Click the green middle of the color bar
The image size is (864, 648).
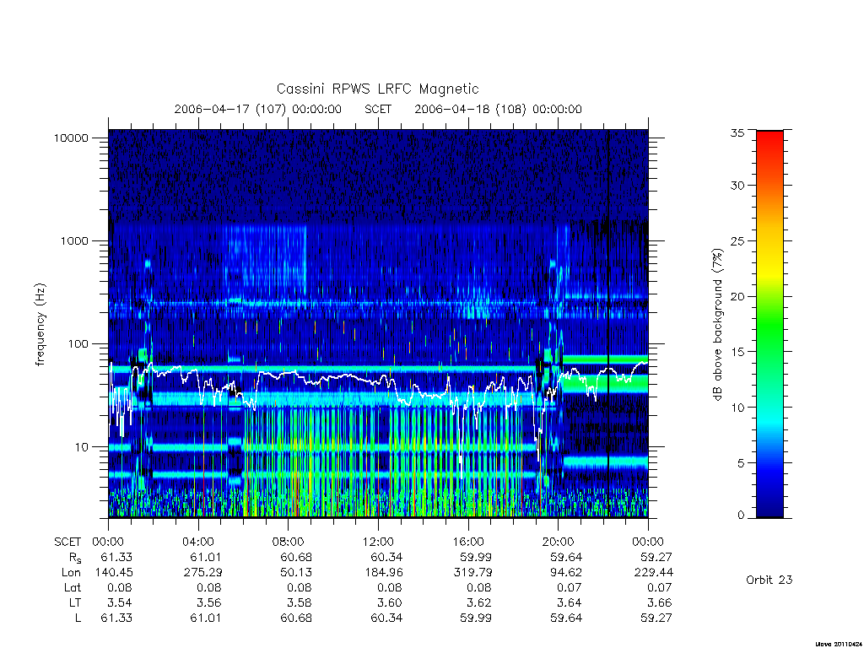[769, 325]
